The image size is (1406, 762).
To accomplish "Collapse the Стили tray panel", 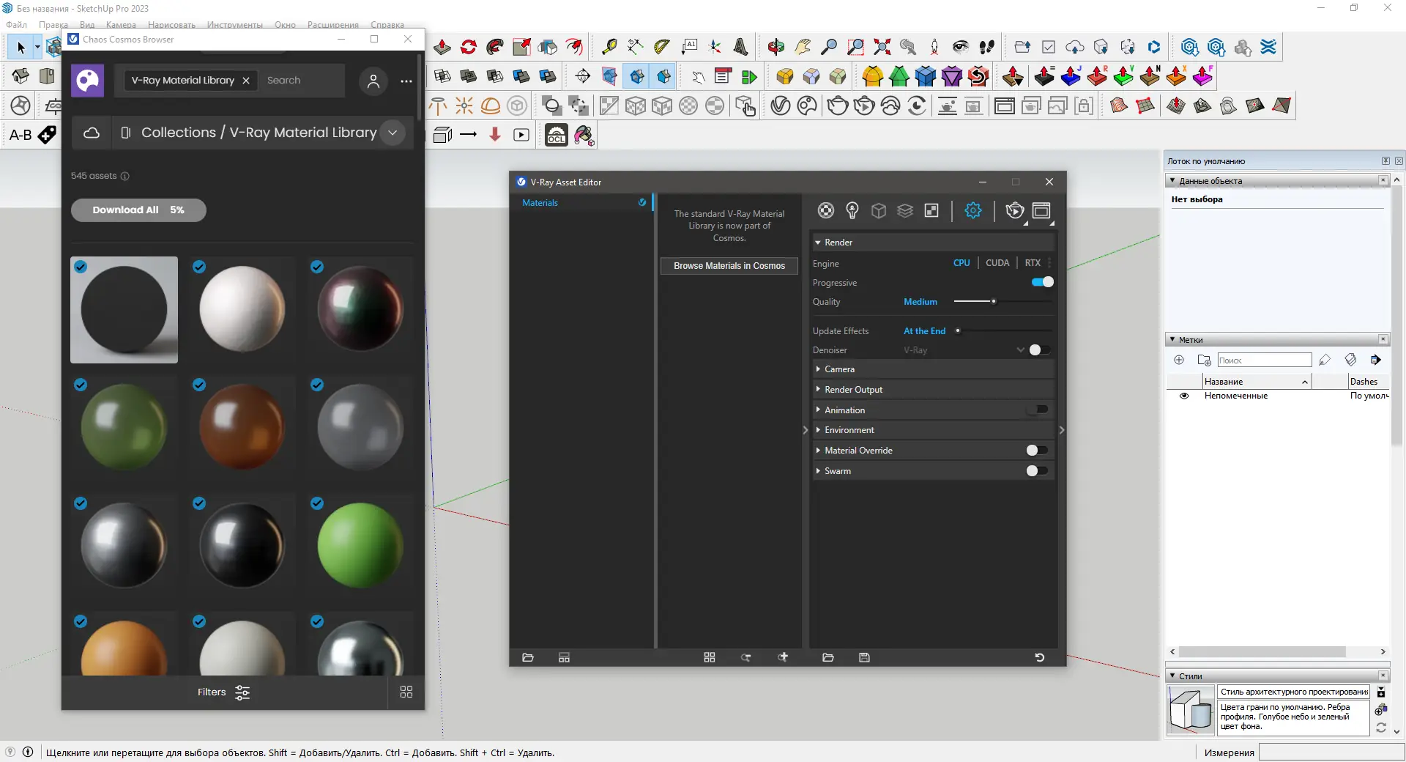I will [x=1172, y=676].
